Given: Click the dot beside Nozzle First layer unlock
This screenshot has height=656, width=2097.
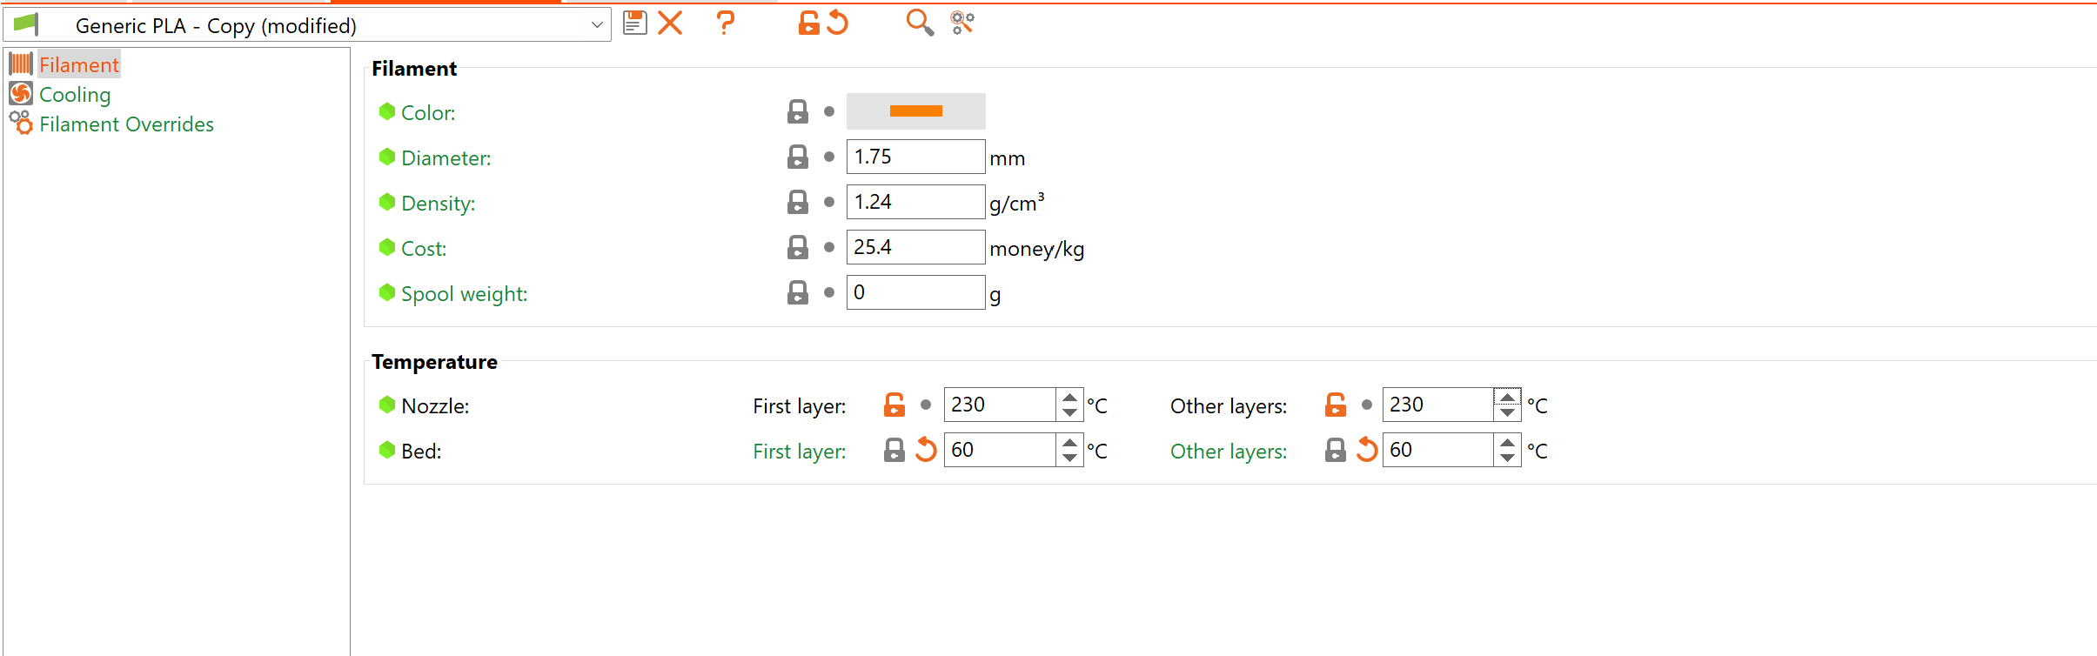Looking at the screenshot, I should tap(926, 405).
